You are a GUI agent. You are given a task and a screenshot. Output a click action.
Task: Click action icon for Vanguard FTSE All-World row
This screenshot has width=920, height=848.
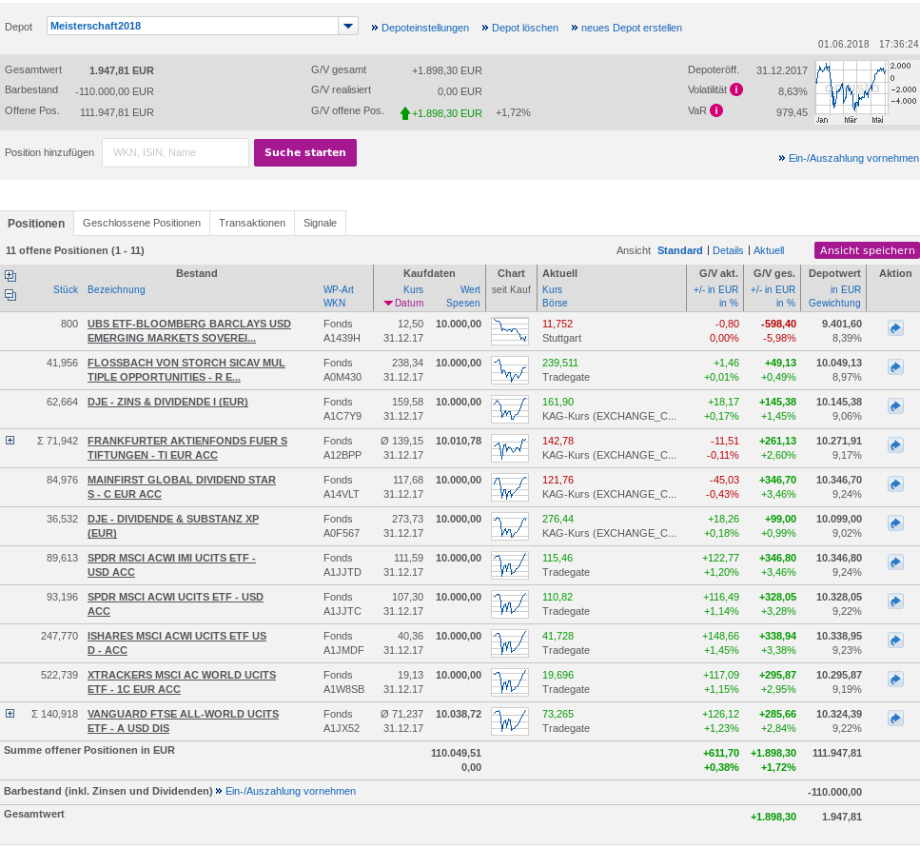tap(894, 719)
